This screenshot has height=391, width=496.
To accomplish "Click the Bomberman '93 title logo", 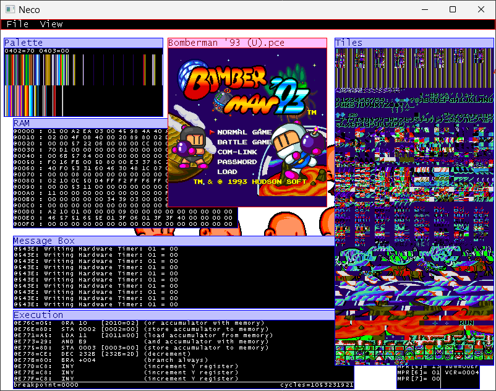I will (x=246, y=90).
